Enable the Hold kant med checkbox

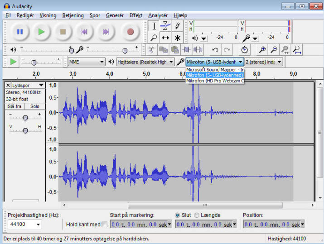click(x=105, y=225)
